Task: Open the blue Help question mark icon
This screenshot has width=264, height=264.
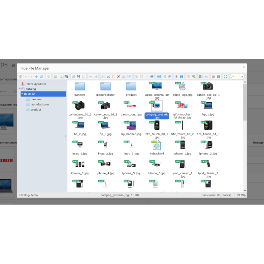Action: 218,77
